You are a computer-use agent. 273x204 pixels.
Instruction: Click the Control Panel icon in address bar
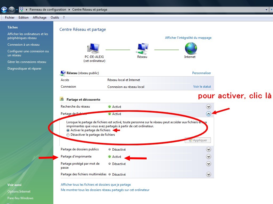pos(22,10)
